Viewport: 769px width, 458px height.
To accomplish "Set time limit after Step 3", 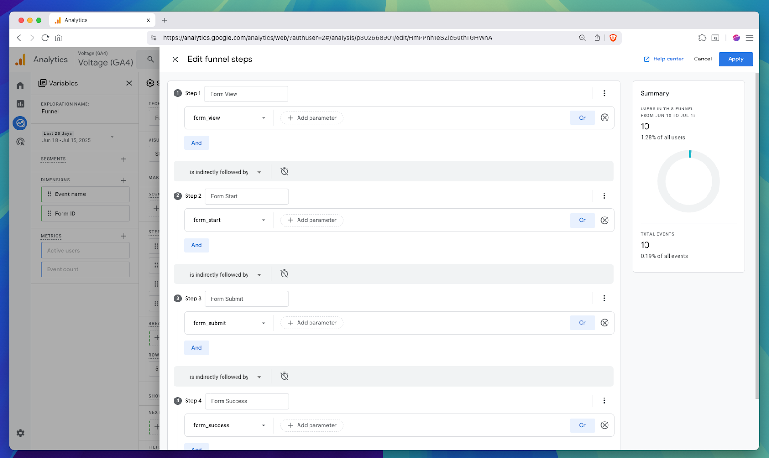I will point(285,376).
